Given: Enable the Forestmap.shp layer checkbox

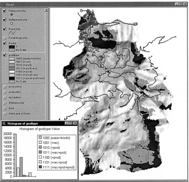Looking at the screenshot, I should [5, 38].
